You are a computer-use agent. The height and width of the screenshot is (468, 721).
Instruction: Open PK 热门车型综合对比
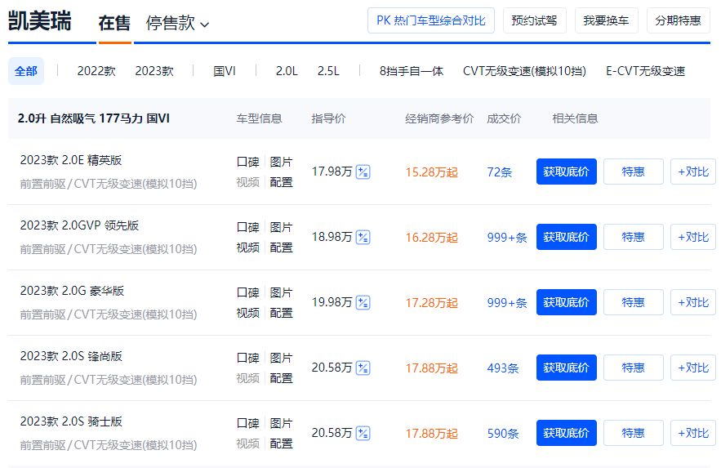click(x=431, y=20)
